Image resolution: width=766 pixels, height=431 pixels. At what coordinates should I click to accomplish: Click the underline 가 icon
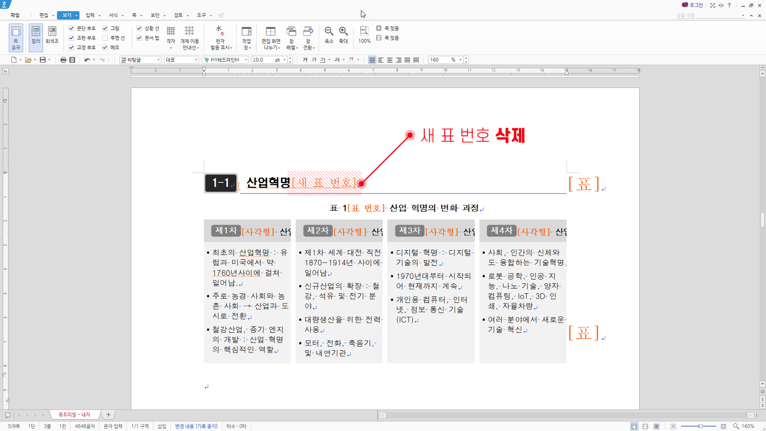(323, 60)
